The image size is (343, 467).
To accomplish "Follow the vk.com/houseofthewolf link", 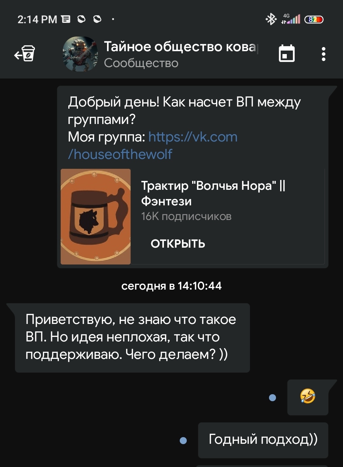I will point(153,146).
